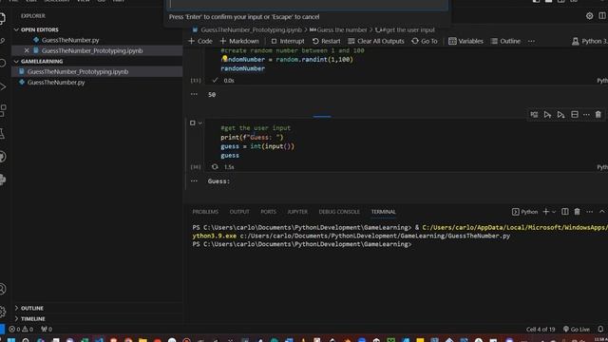The image size is (608, 342).
Task: Select GuessTheNumber_Prototyping.ipynb in GAMELEARNING folder
Action: tap(78, 71)
